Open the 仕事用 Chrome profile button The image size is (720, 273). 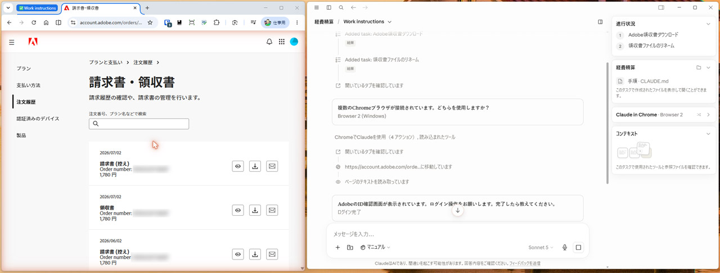click(276, 22)
